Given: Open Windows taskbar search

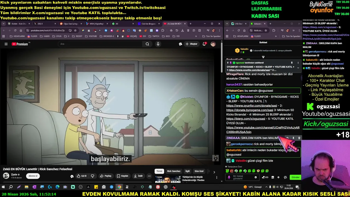Looking at the screenshot, I should coord(11,187).
